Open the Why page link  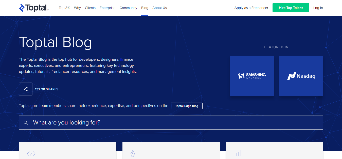click(x=77, y=8)
